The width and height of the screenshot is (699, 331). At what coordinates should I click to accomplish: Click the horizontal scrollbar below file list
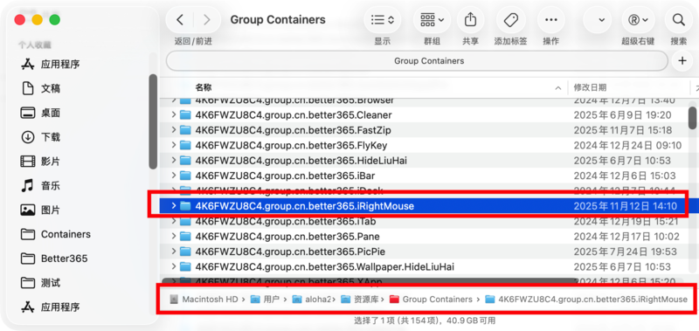[x=370, y=281]
